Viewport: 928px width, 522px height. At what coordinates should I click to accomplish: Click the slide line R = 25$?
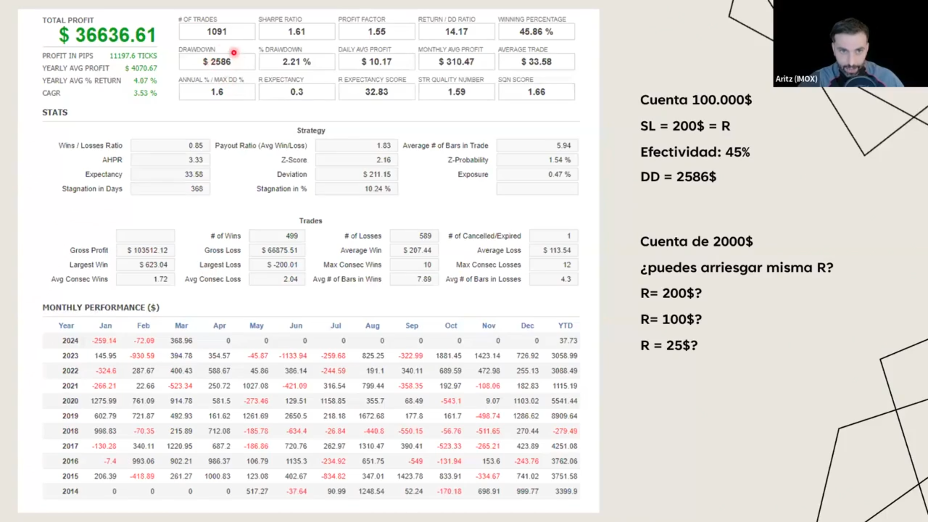click(669, 346)
